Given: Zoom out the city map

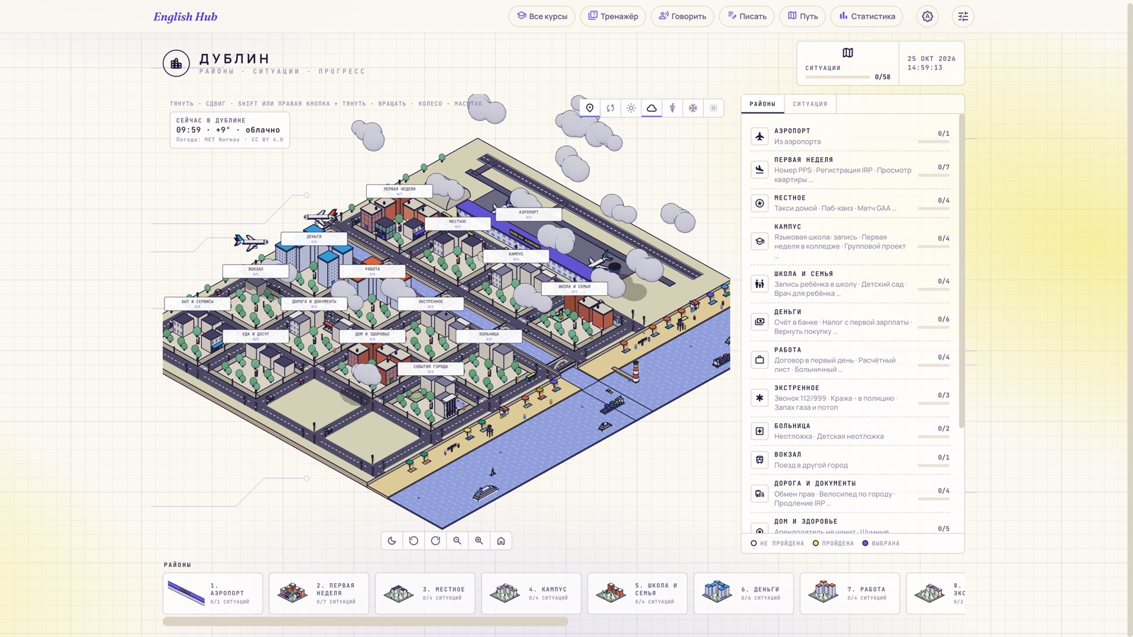Looking at the screenshot, I should (x=457, y=541).
